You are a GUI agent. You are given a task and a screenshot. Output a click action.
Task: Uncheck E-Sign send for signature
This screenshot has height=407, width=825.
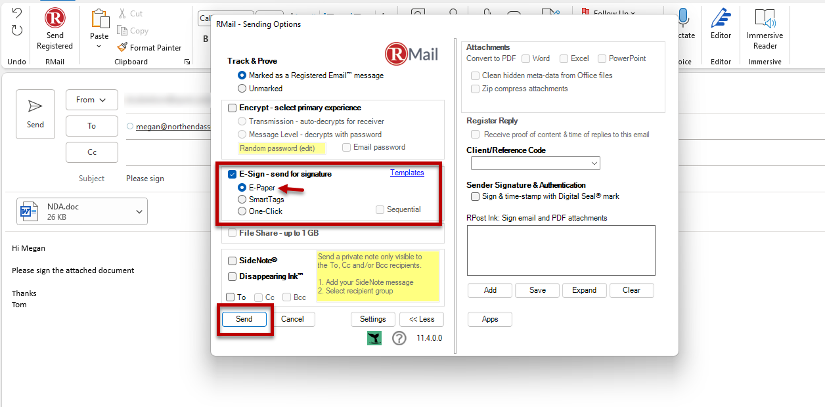click(232, 174)
